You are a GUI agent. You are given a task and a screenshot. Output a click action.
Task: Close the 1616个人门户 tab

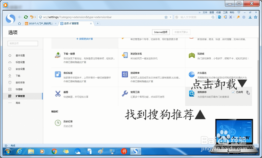pos(56,24)
